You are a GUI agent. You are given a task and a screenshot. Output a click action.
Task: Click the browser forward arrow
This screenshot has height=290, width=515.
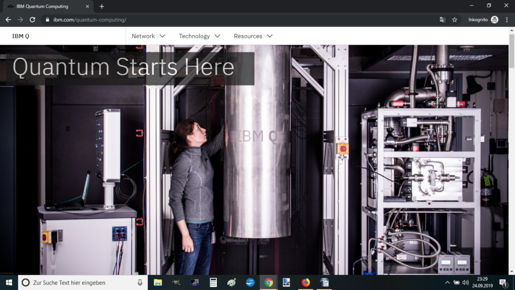pos(20,20)
